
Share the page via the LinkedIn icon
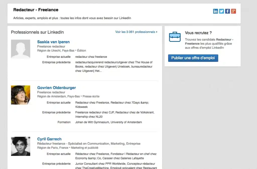pos(215,11)
